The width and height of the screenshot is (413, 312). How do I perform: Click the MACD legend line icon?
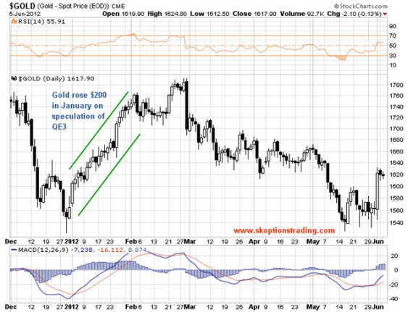[14, 250]
